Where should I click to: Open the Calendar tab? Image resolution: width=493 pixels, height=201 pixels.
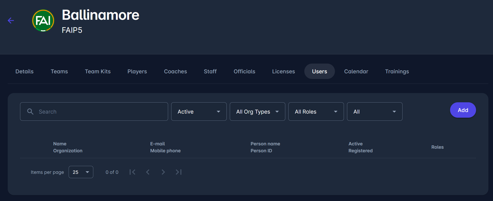(356, 72)
